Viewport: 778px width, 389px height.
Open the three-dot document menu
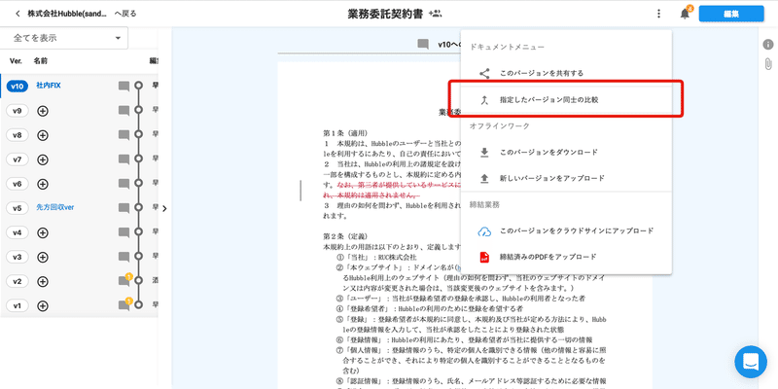[658, 14]
